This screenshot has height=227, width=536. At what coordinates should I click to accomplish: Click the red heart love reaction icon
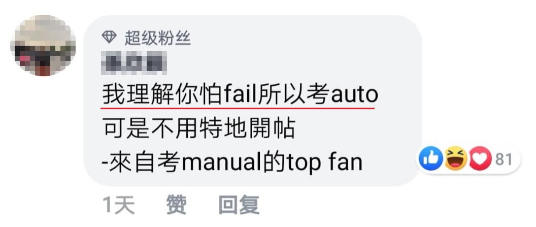pyautogui.click(x=480, y=158)
